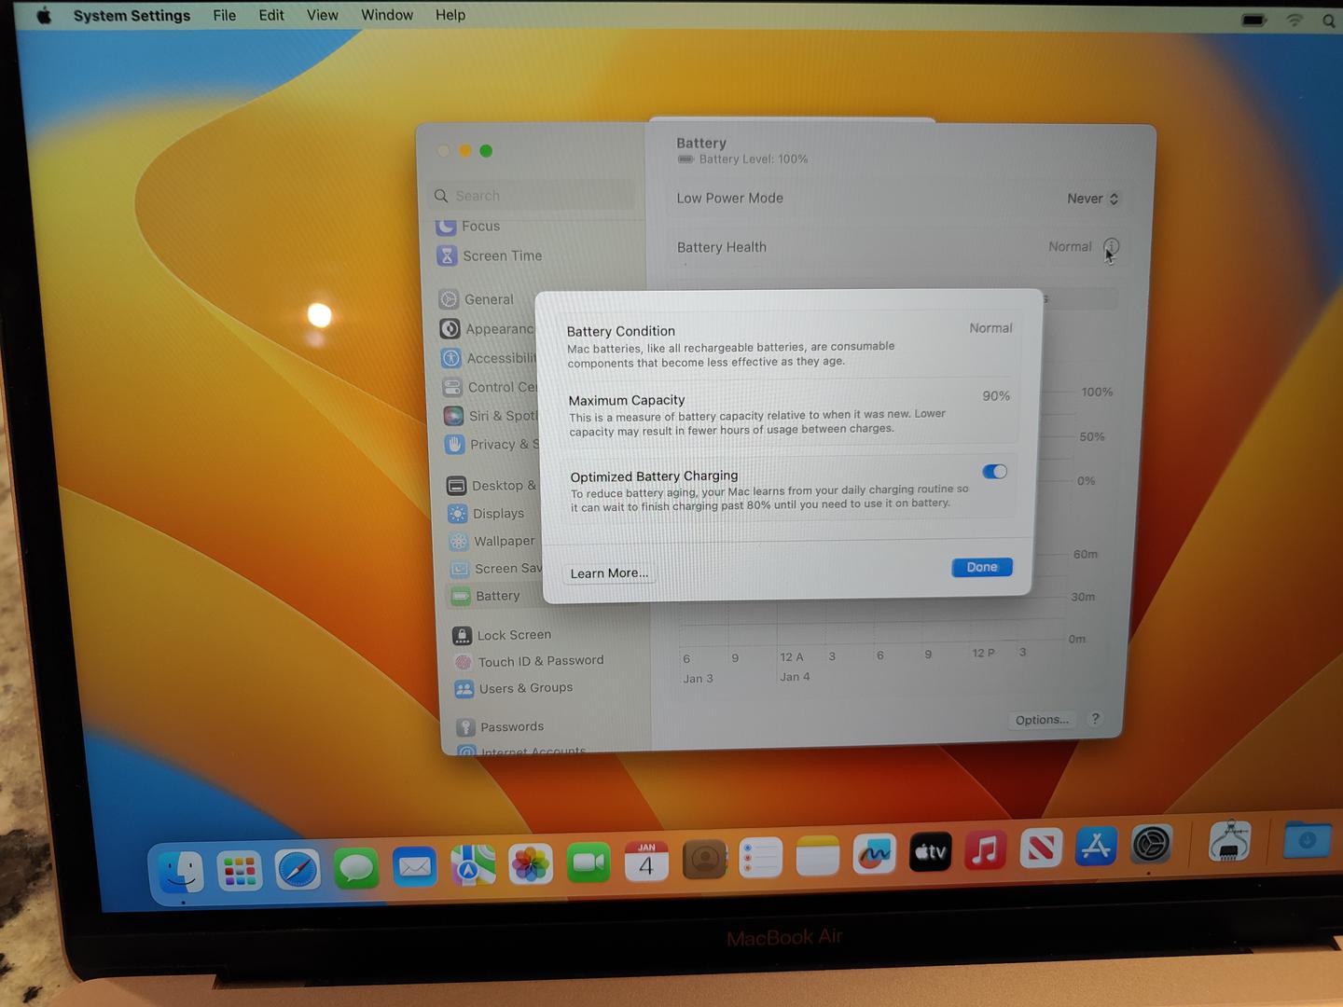Open Contacts app in the Dock
The image size is (1343, 1007).
pos(704,860)
